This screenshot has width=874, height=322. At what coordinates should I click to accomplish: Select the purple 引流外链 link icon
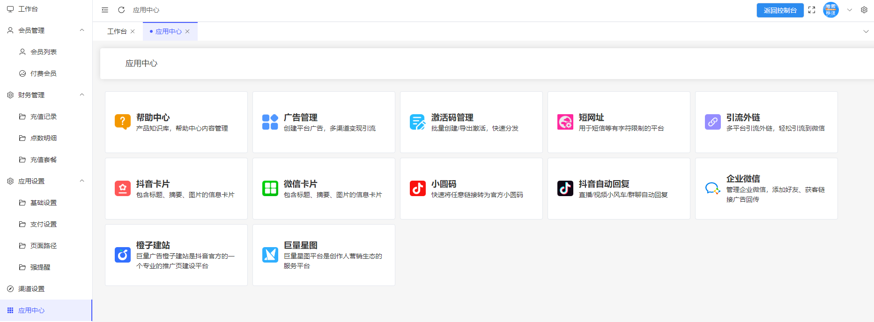(x=713, y=122)
